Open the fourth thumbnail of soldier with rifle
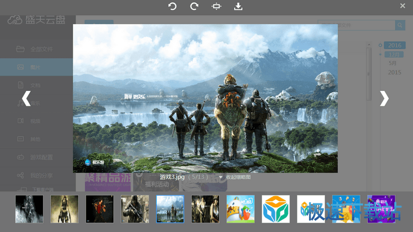The image size is (413, 232). tap(135, 209)
